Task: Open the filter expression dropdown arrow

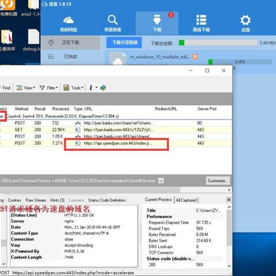Action: [161, 181]
